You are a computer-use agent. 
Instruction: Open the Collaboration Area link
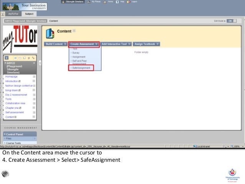[x=15, y=103]
